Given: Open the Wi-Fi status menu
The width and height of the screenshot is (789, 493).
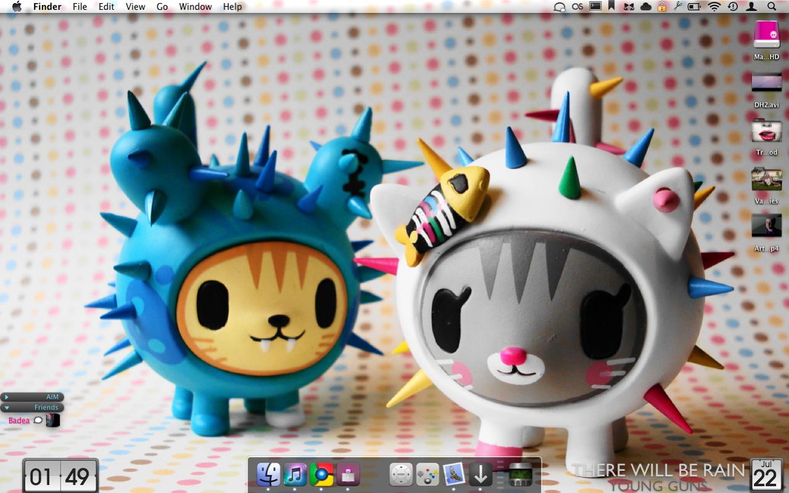Looking at the screenshot, I should tap(714, 7).
